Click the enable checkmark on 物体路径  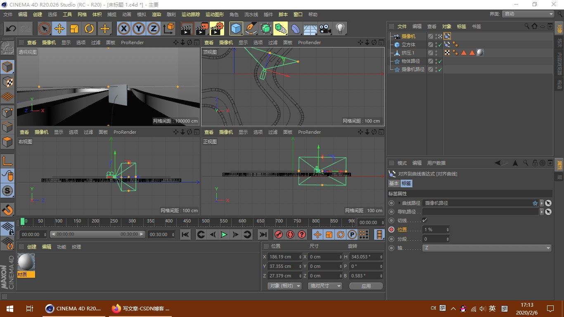439,61
